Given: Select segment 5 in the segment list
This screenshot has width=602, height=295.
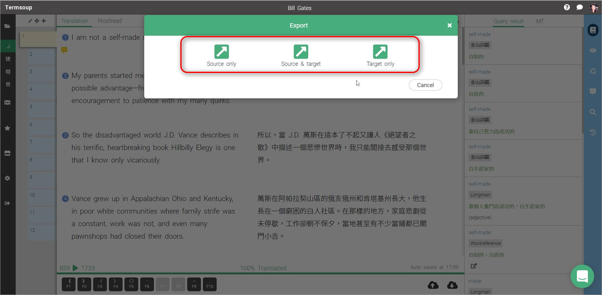Looking at the screenshot, I should coord(42,110).
